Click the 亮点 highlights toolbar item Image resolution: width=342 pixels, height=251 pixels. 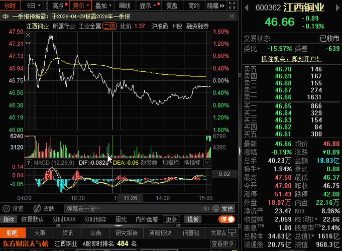(x=58, y=6)
